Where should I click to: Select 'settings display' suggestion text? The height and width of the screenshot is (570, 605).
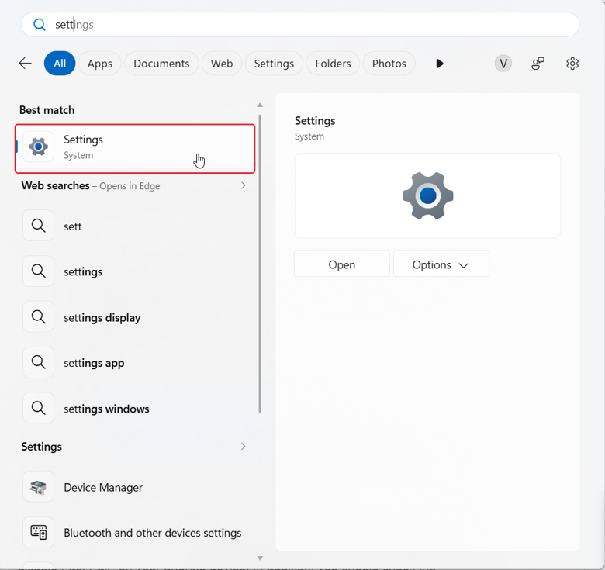click(x=102, y=317)
